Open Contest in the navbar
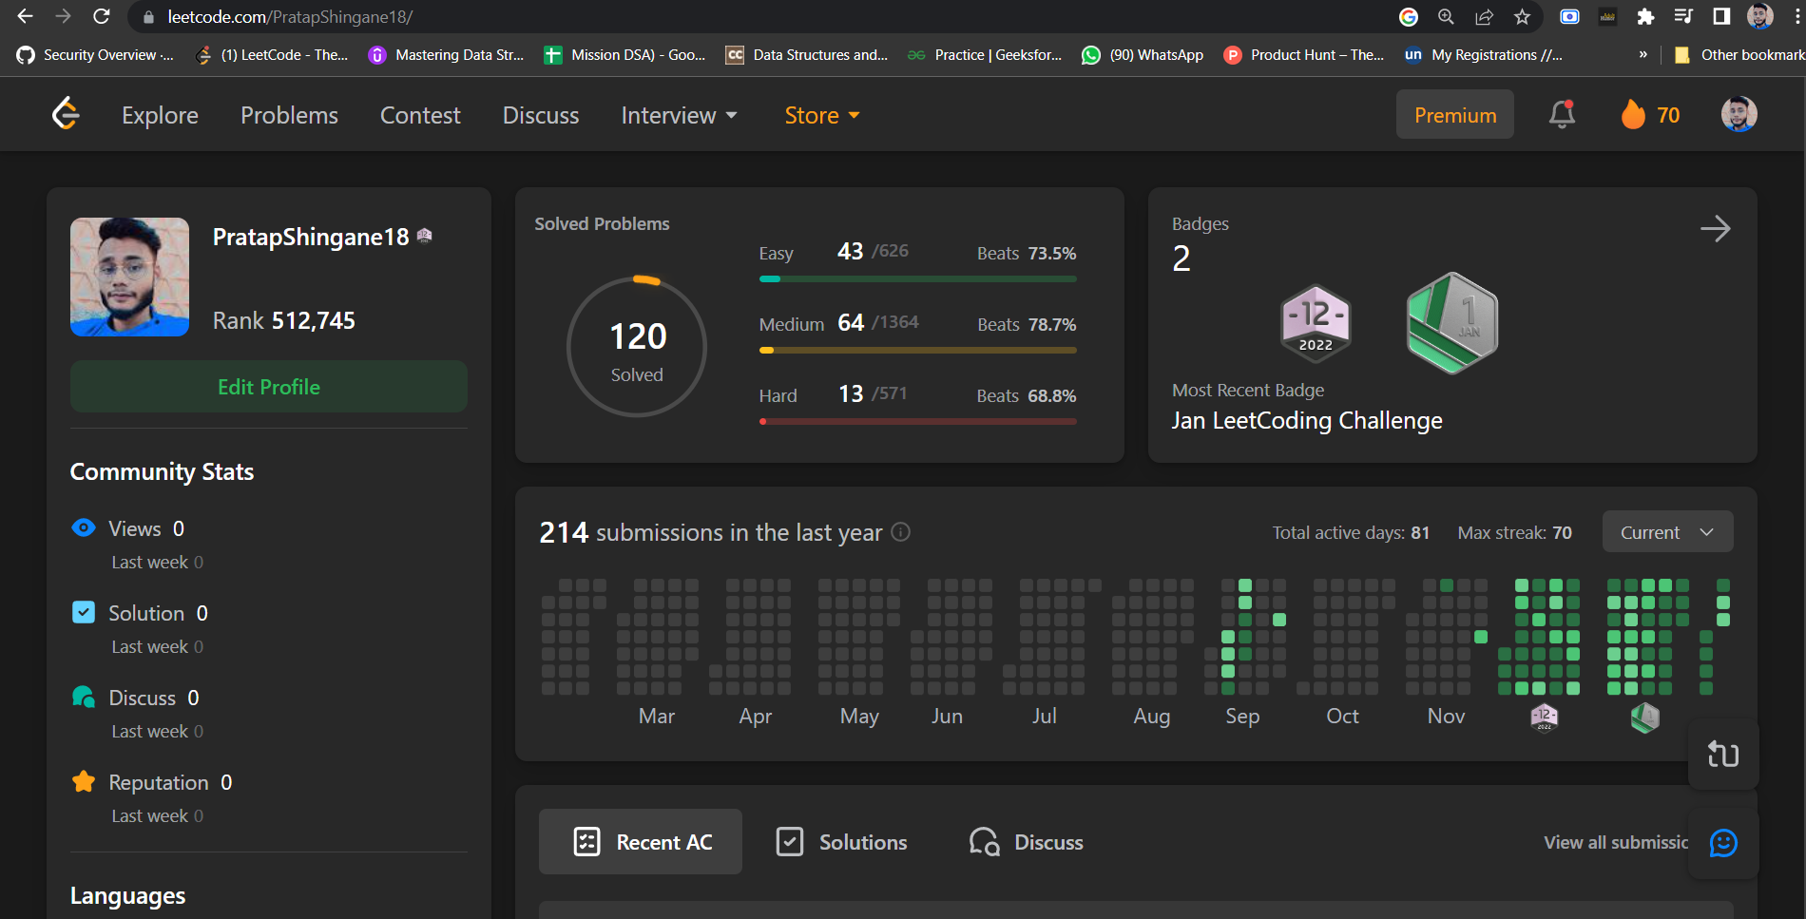The image size is (1806, 919). pos(420,115)
